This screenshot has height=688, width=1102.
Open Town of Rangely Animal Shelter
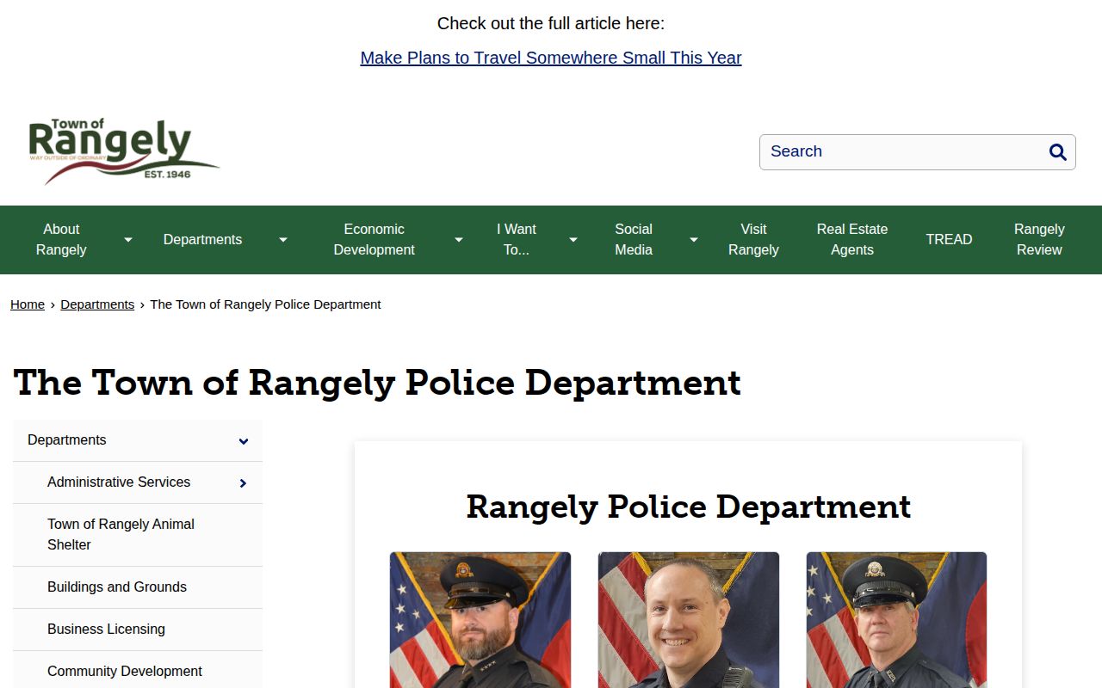click(x=121, y=535)
